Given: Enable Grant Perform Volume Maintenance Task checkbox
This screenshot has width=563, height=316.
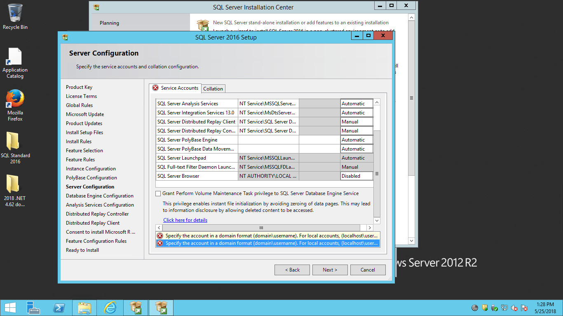Looking at the screenshot, I should [158, 193].
